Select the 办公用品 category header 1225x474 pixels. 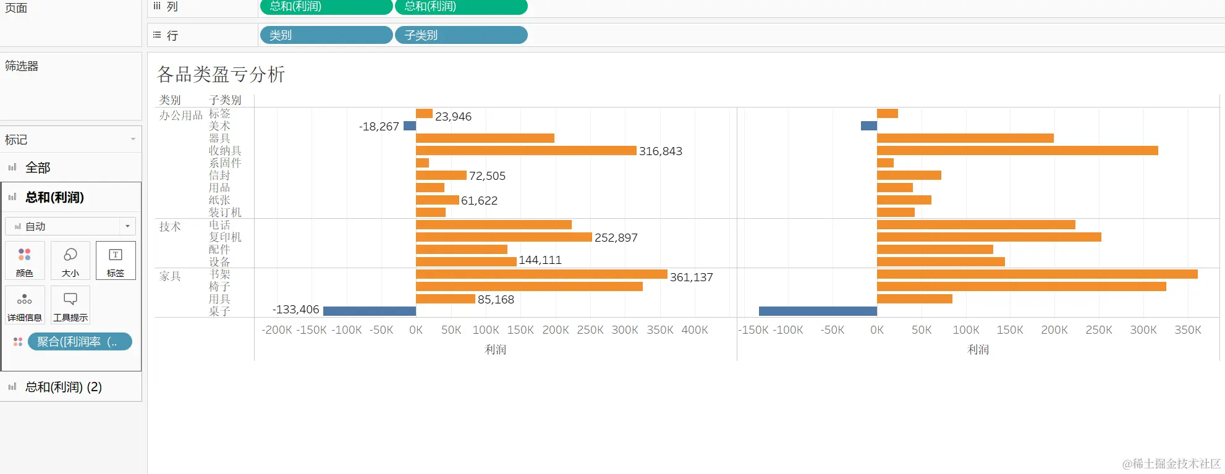pos(181,116)
